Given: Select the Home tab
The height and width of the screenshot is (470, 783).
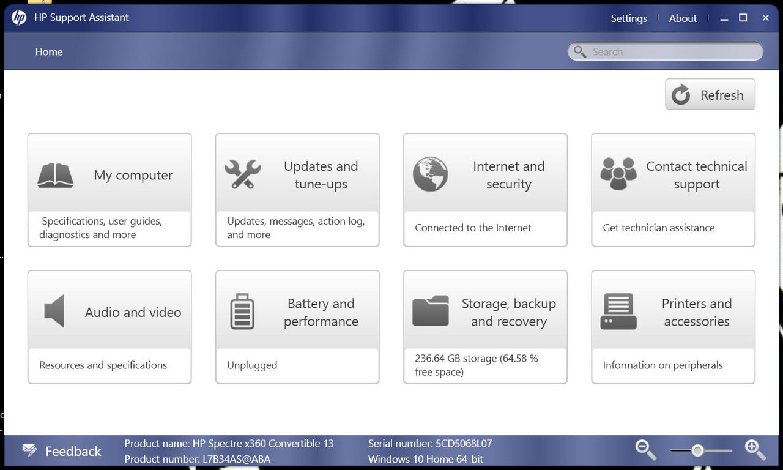Looking at the screenshot, I should pos(48,51).
